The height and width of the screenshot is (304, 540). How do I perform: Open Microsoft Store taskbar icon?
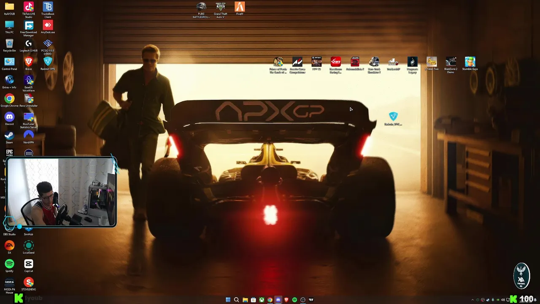click(253, 300)
